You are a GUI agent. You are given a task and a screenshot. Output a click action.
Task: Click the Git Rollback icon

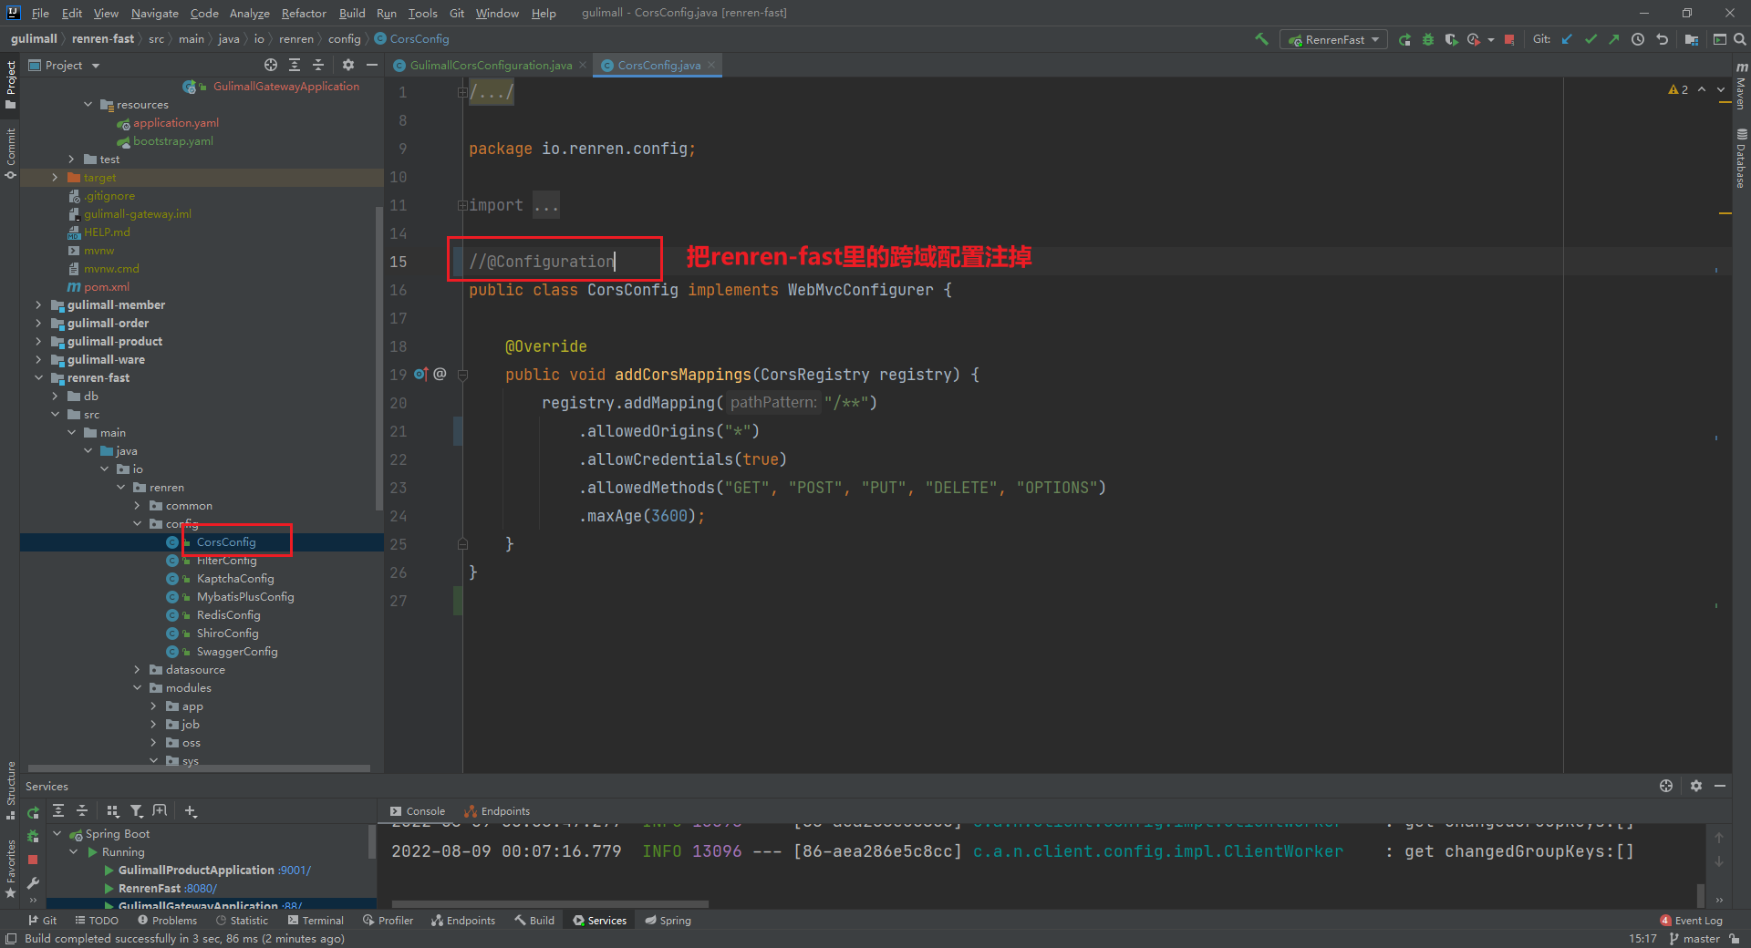click(x=1662, y=39)
